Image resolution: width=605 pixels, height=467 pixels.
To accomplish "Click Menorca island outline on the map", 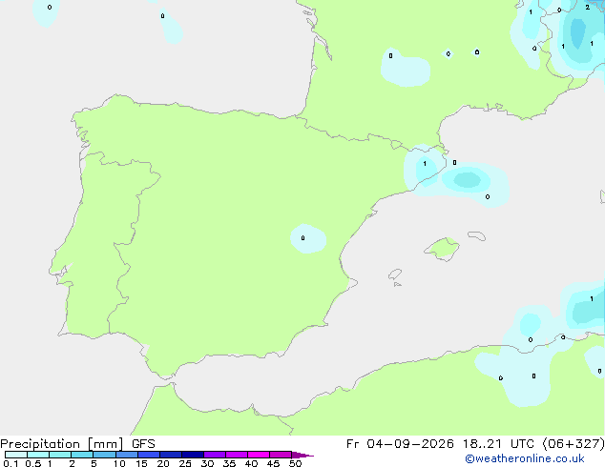I will click(476, 235).
